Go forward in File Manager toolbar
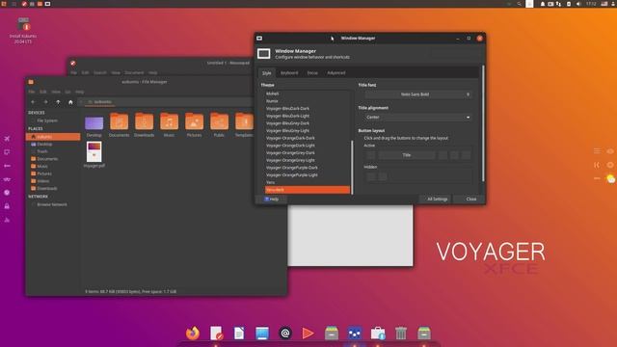 click(45, 102)
